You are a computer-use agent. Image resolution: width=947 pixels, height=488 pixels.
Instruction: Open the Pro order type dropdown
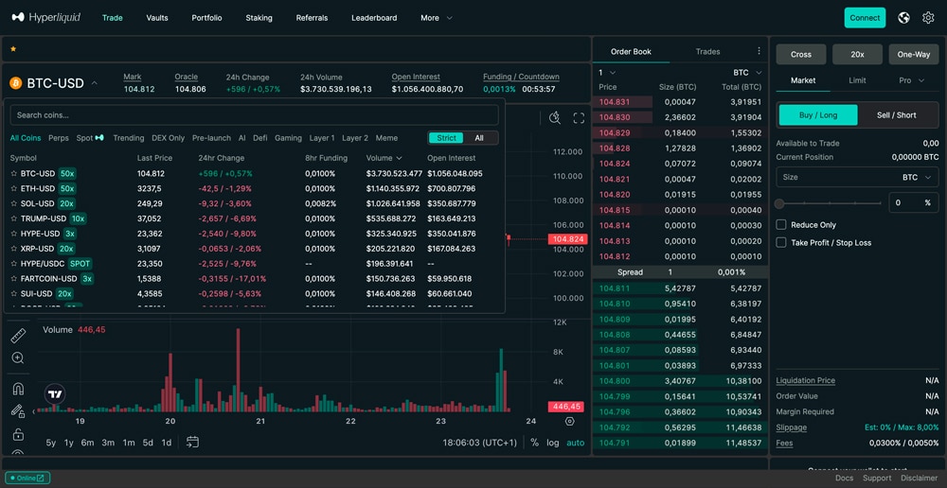[x=911, y=80]
